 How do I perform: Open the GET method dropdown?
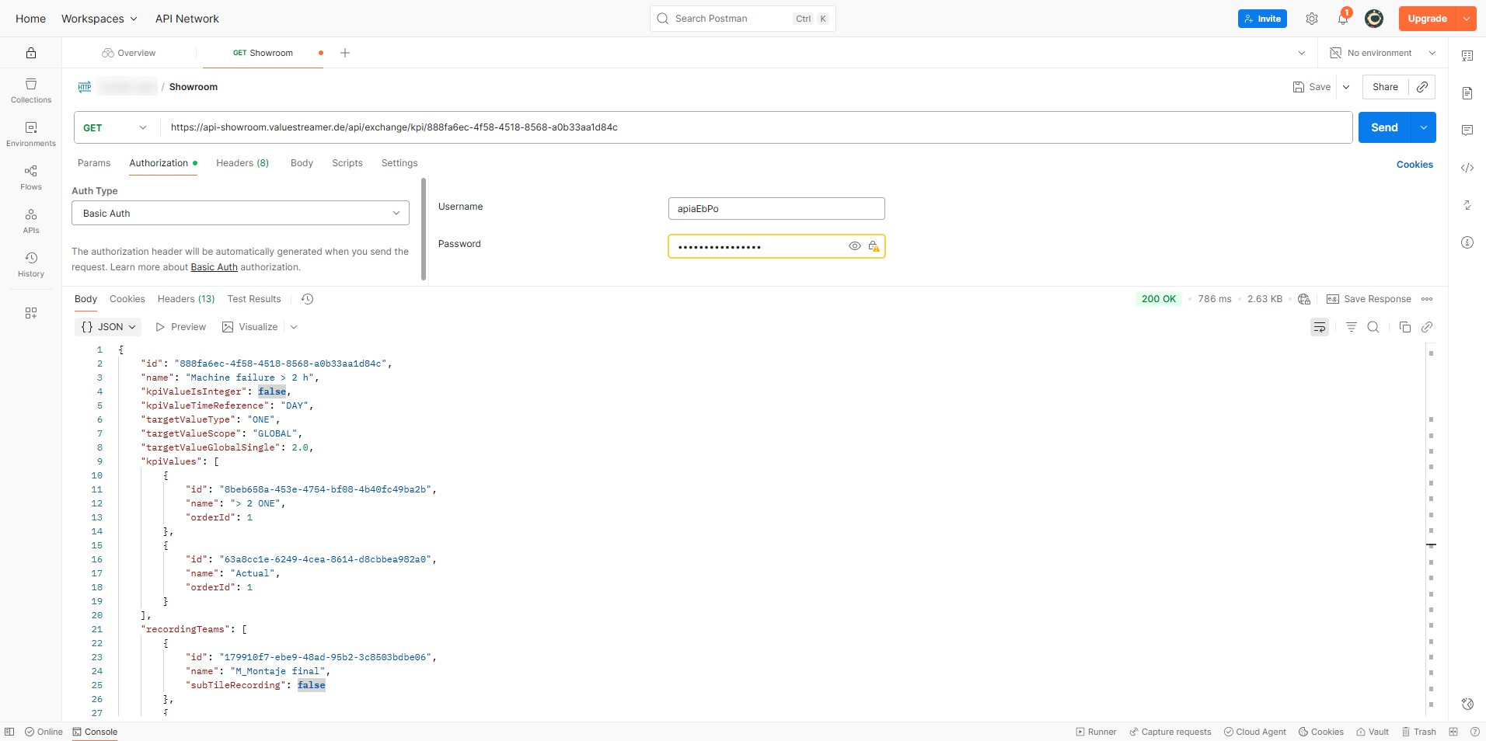coord(115,127)
